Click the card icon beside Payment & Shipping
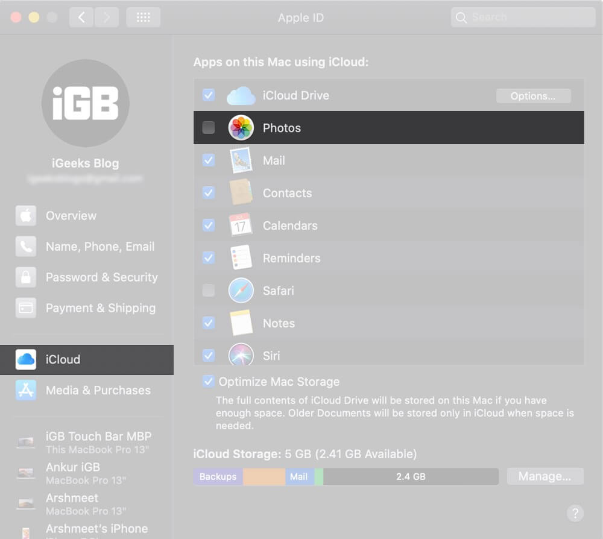Screen dimensions: 603x539 [26, 308]
